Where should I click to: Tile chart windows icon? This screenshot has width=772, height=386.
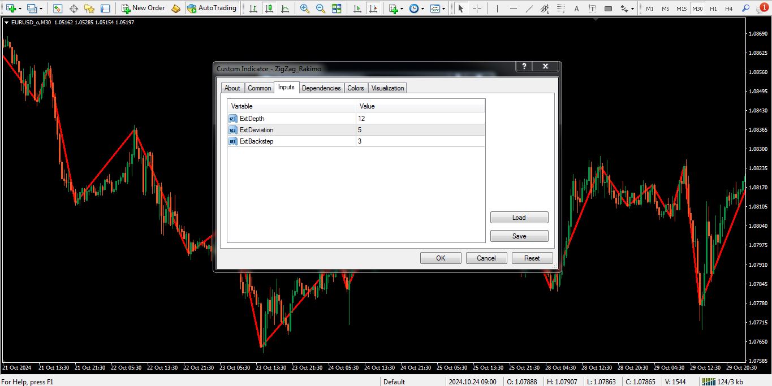[x=337, y=8]
